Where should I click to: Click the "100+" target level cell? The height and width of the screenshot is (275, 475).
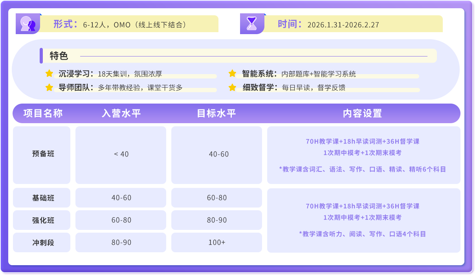coord(216,243)
